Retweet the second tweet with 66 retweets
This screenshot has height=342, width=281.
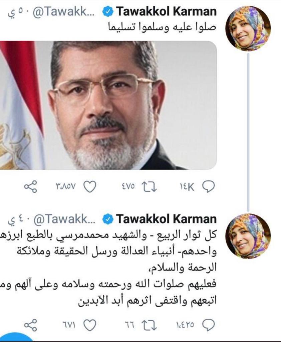point(149,325)
